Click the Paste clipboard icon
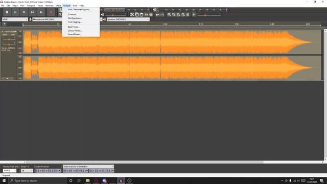 [x=142, y=15]
